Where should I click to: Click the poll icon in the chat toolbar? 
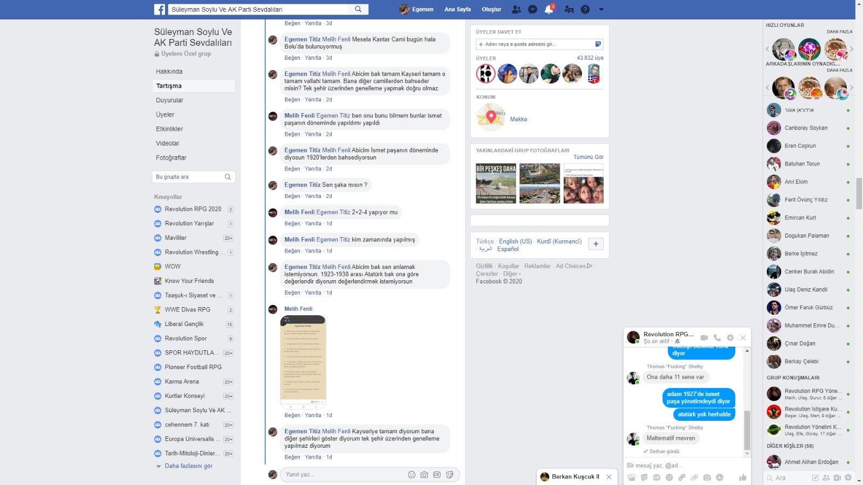[720, 477]
